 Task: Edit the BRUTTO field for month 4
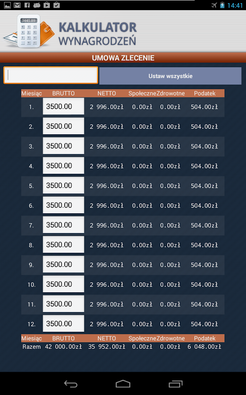pyautogui.click(x=63, y=165)
